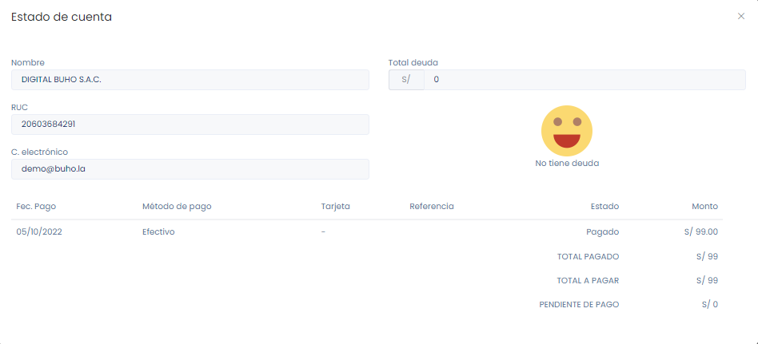Click the C. electrónico email field

pos(189,169)
